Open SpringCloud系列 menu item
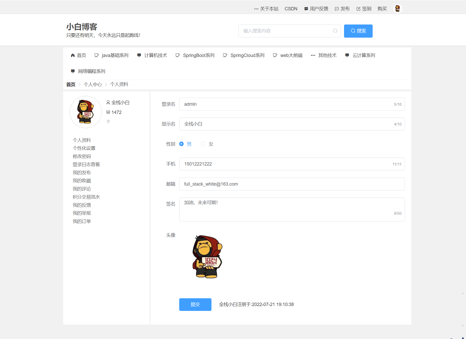466x339 pixels. (x=244, y=55)
